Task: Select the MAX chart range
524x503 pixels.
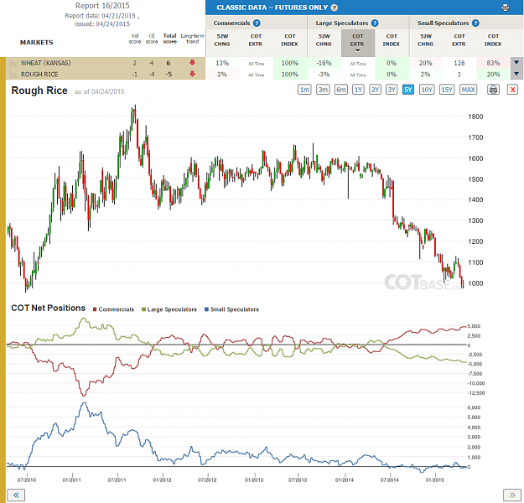Action: [468, 90]
